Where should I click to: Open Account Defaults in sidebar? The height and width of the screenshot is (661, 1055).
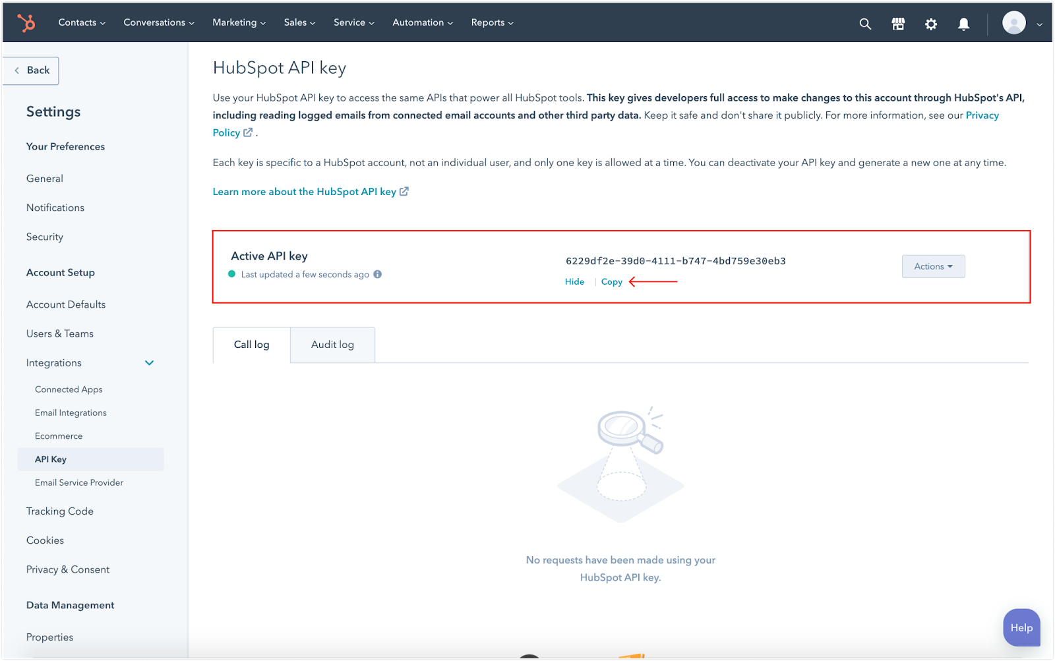pos(66,304)
